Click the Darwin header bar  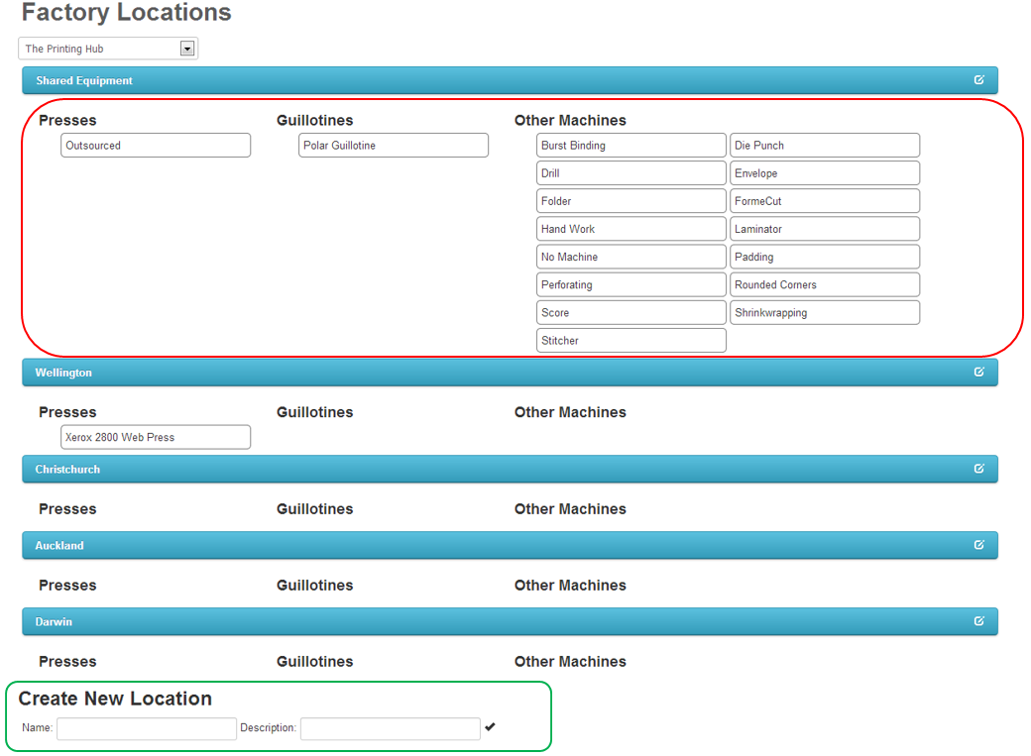pos(510,621)
